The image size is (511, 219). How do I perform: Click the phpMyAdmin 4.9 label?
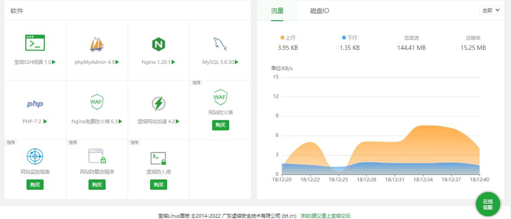pos(94,62)
